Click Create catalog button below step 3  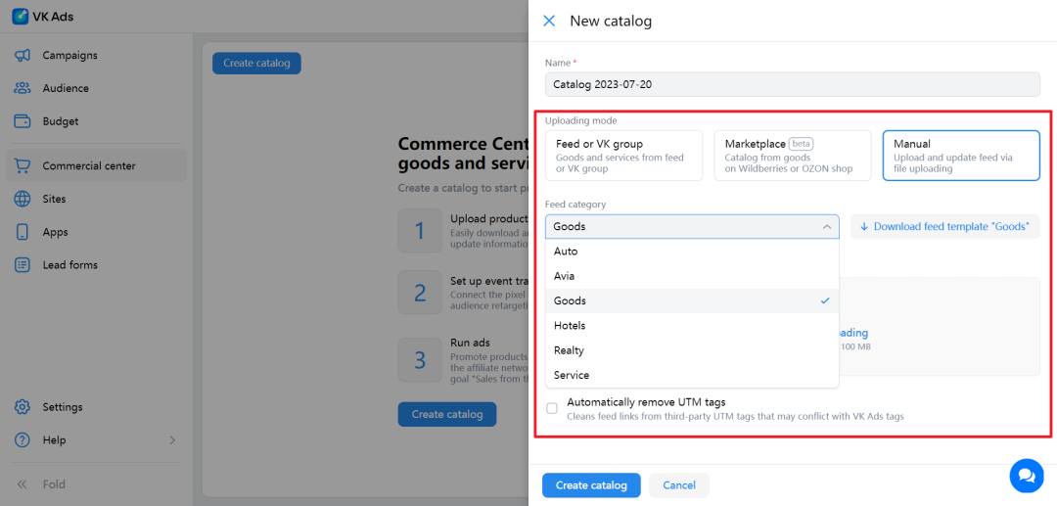[x=447, y=414]
